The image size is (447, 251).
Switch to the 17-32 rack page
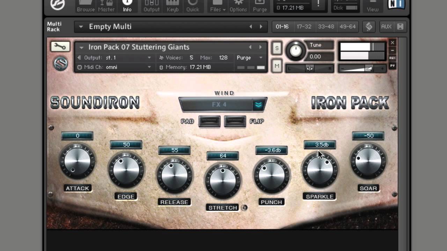tap(304, 26)
